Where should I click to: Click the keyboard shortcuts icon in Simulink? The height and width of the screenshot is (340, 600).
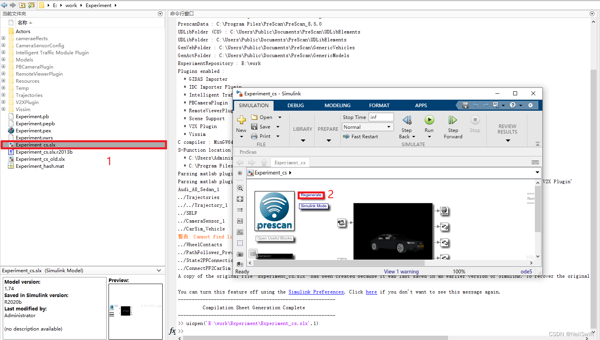(x=535, y=162)
